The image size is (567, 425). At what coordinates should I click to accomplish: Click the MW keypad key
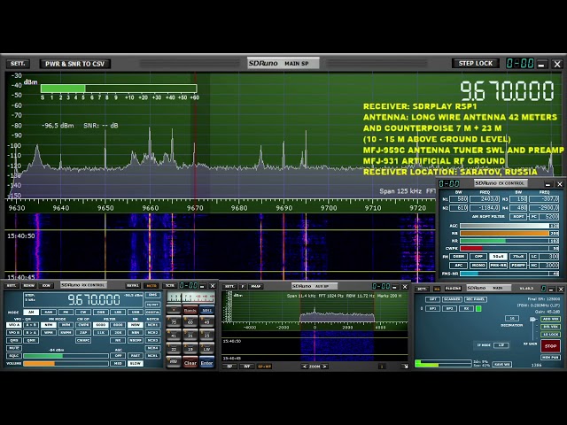coord(174,362)
